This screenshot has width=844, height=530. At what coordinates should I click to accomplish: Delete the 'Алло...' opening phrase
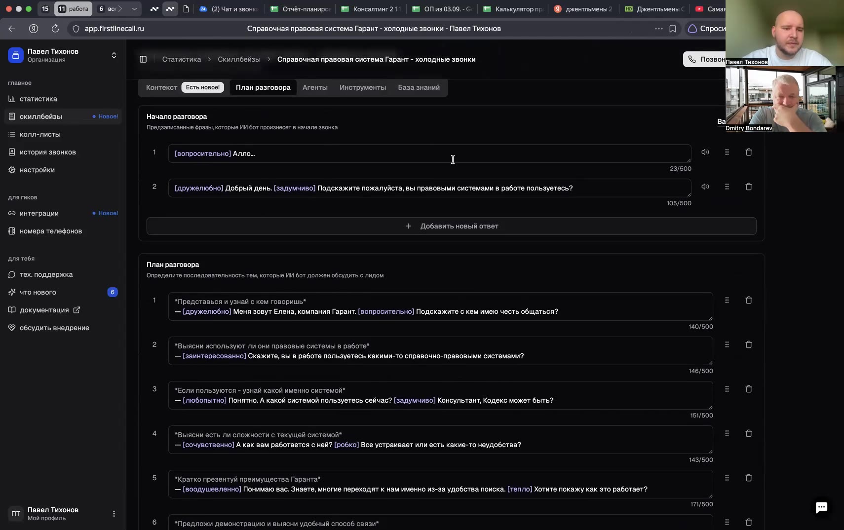[749, 152]
